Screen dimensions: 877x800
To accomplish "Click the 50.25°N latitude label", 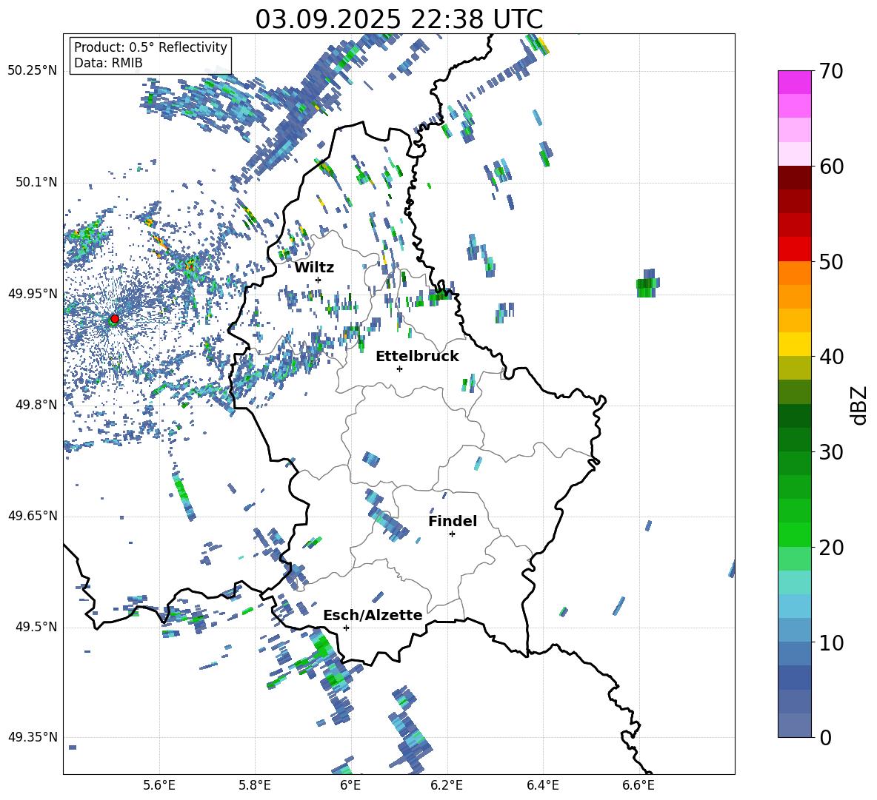I will [33, 71].
